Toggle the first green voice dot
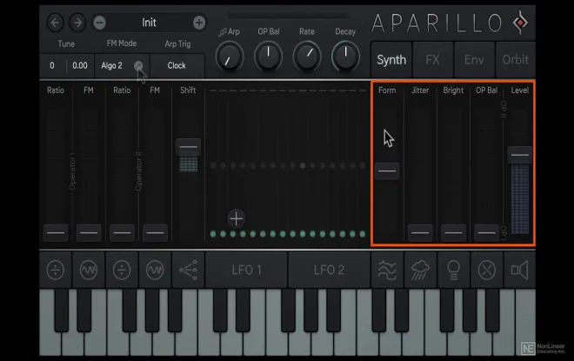The image size is (574, 361). click(x=213, y=234)
